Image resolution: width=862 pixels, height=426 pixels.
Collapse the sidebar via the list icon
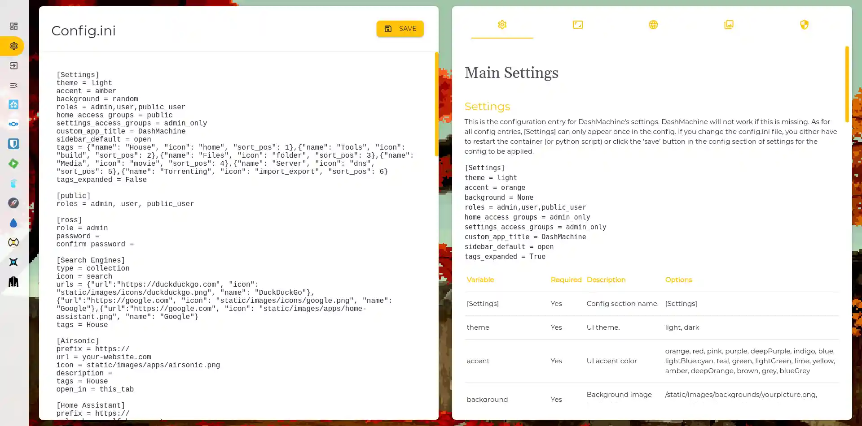pyautogui.click(x=13, y=85)
